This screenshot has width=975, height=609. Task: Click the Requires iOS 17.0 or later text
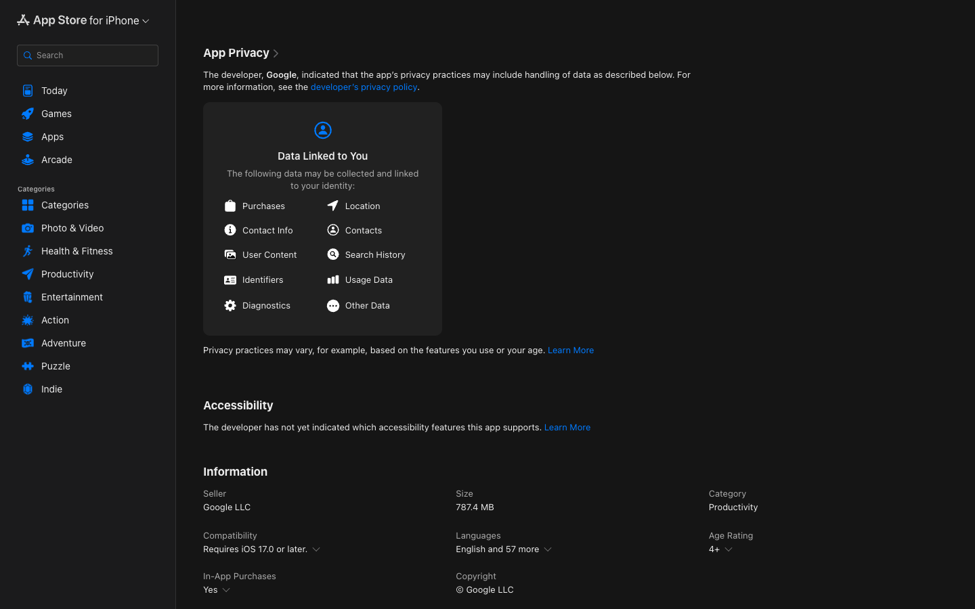pos(255,549)
